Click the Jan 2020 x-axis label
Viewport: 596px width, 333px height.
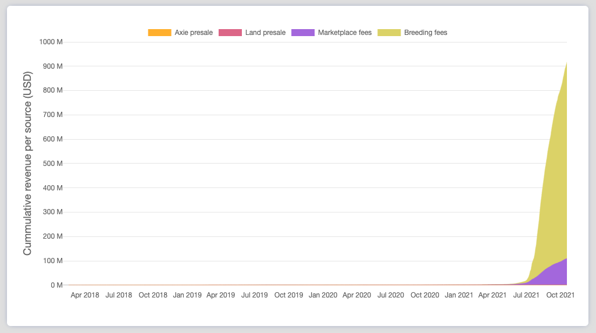(x=323, y=295)
